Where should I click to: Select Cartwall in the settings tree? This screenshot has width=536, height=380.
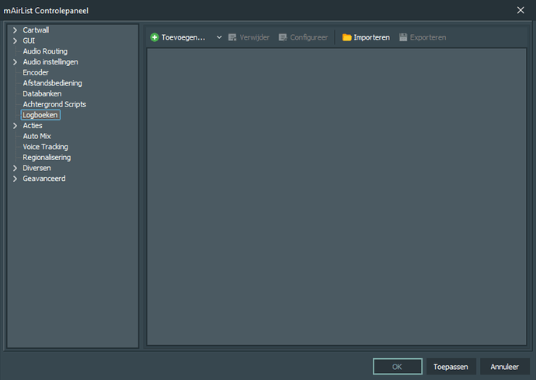pos(36,30)
